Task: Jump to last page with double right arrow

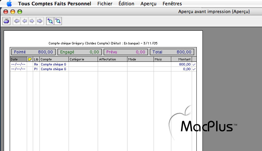Action: (x=40, y=21)
